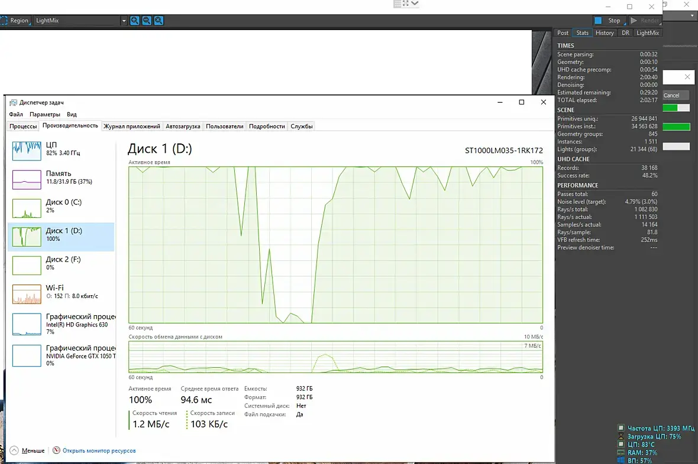Click the 1.2 МБ/с read speed value
This screenshot has width=698, height=464.
[x=151, y=424]
